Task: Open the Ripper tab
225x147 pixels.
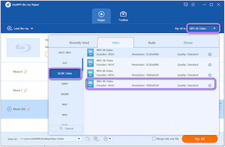Action: (101, 16)
